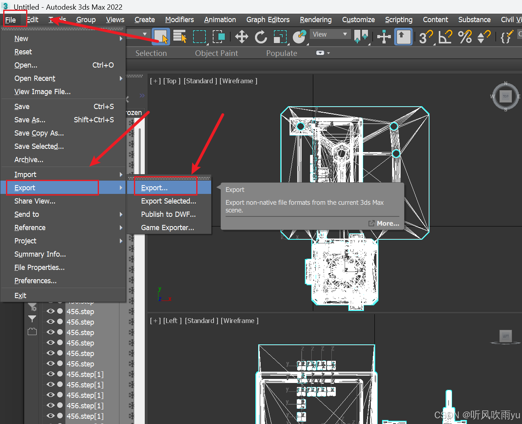Pick the Select and Place tool
Viewport: 522px width, 424px height.
[299, 37]
